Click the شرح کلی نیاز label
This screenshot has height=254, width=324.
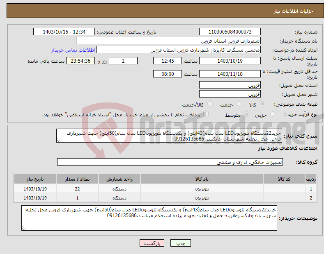tap(301, 136)
